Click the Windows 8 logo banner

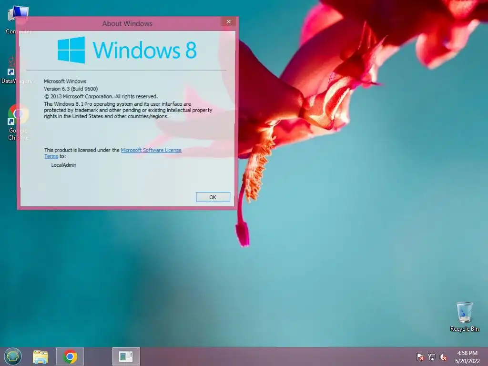[x=127, y=50]
